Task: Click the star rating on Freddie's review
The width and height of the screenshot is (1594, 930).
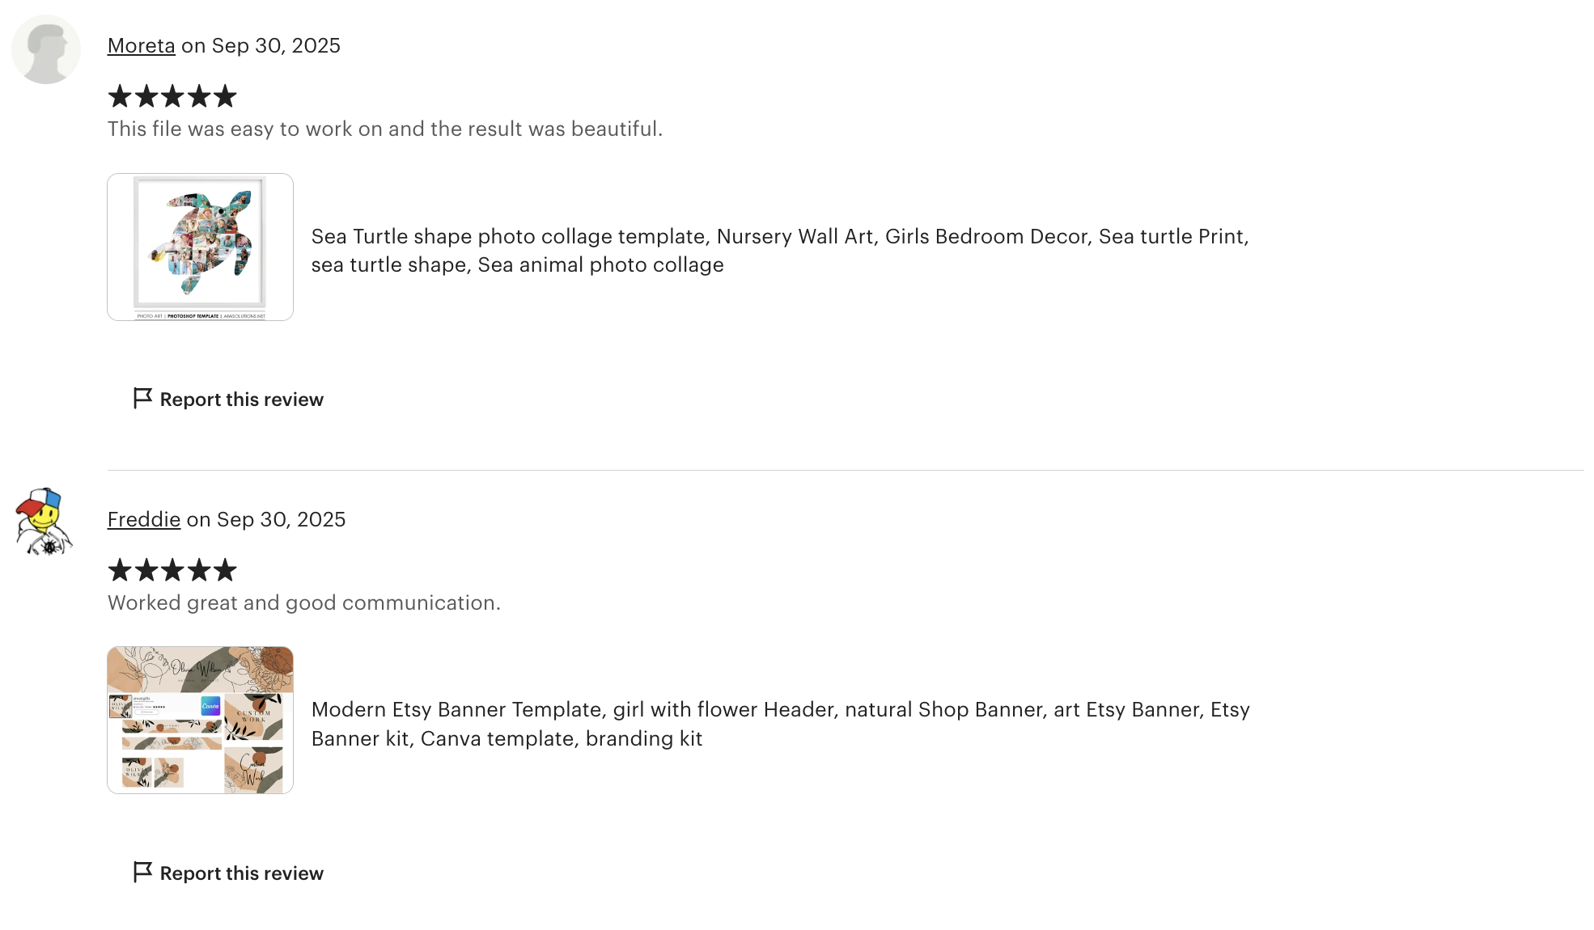Action: click(172, 571)
